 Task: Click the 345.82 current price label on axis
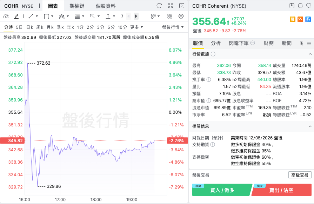click(12, 141)
